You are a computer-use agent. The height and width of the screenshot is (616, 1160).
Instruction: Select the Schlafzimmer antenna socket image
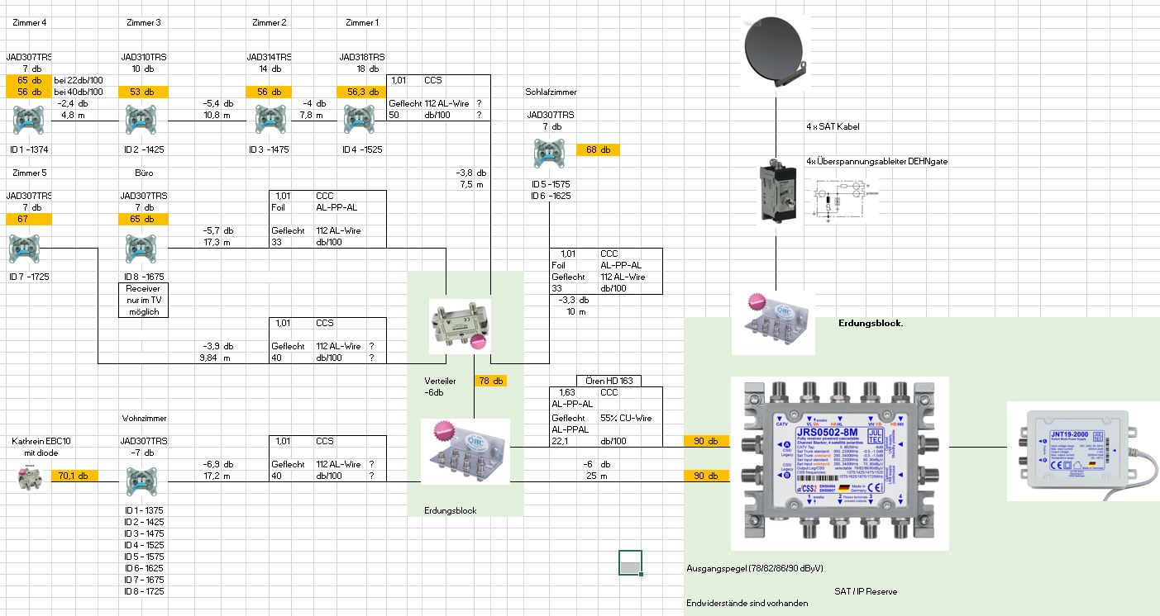550,154
